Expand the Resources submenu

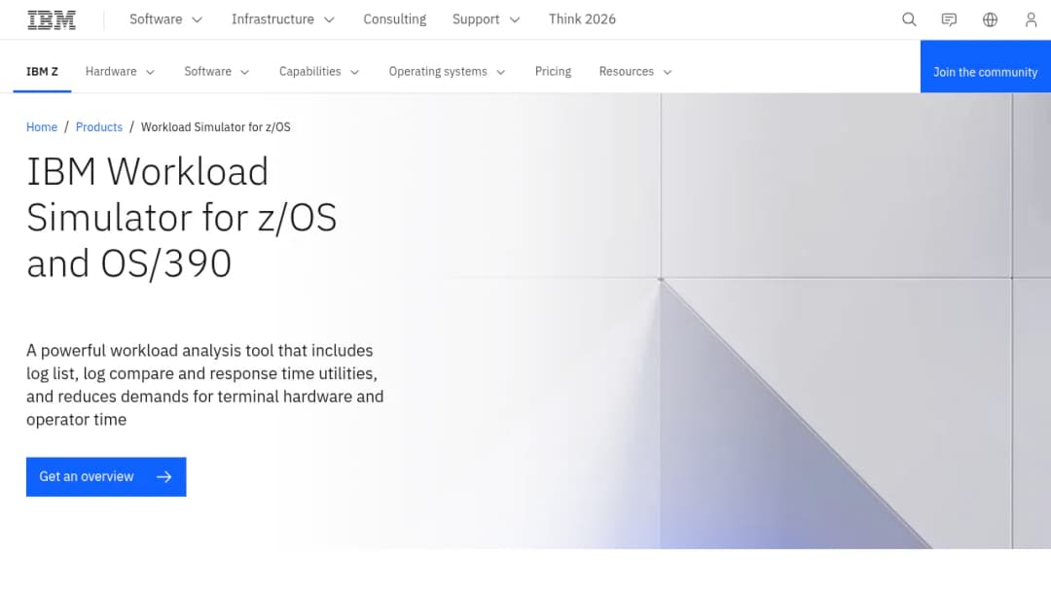point(635,72)
